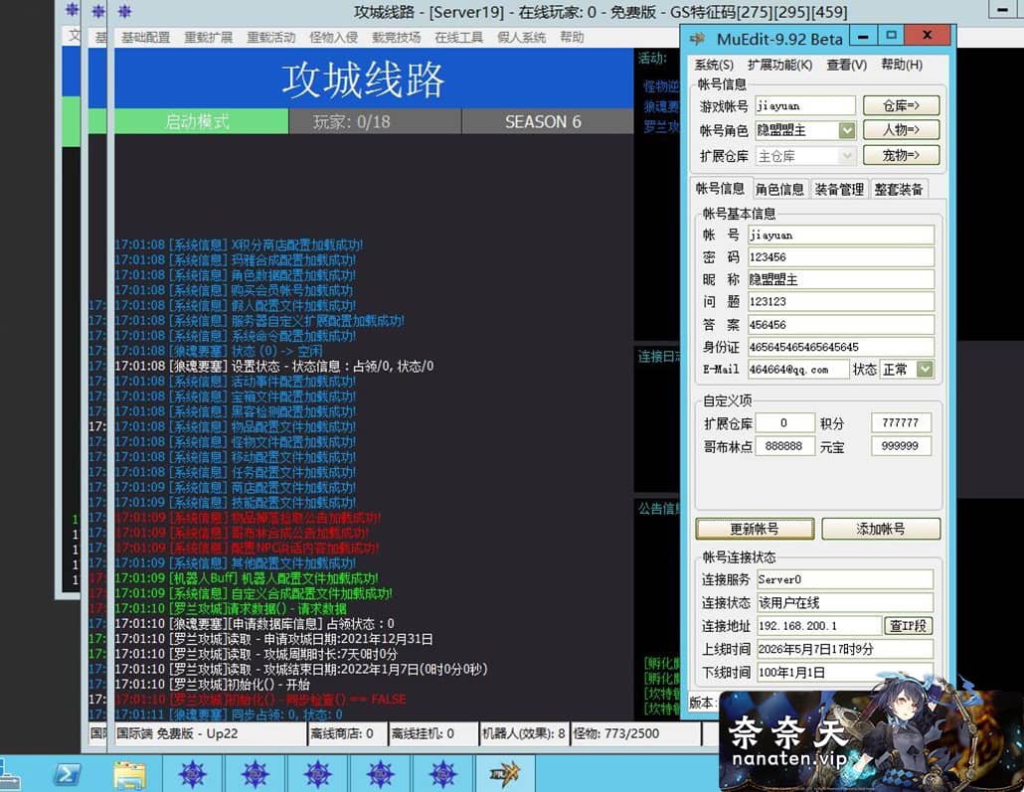1024x792 pixels.
Task: Click status bar entry 怪物: 773/2500
Action: (x=634, y=734)
